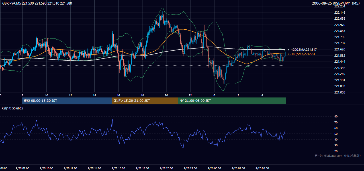Click hour label 16 under the price chart

click(x=118, y=95)
